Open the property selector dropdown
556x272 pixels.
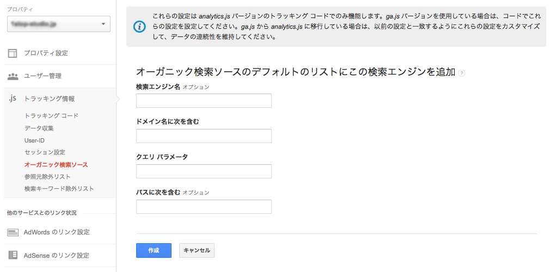click(58, 24)
